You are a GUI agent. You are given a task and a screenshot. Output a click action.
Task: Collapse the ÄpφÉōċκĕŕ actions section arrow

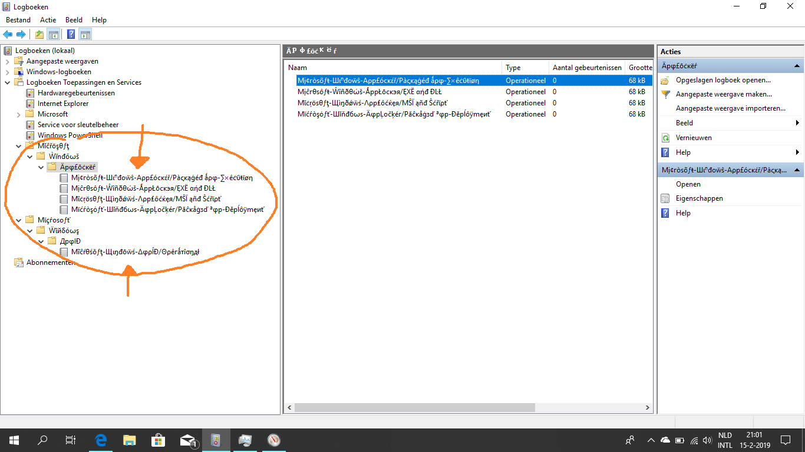pyautogui.click(x=797, y=65)
